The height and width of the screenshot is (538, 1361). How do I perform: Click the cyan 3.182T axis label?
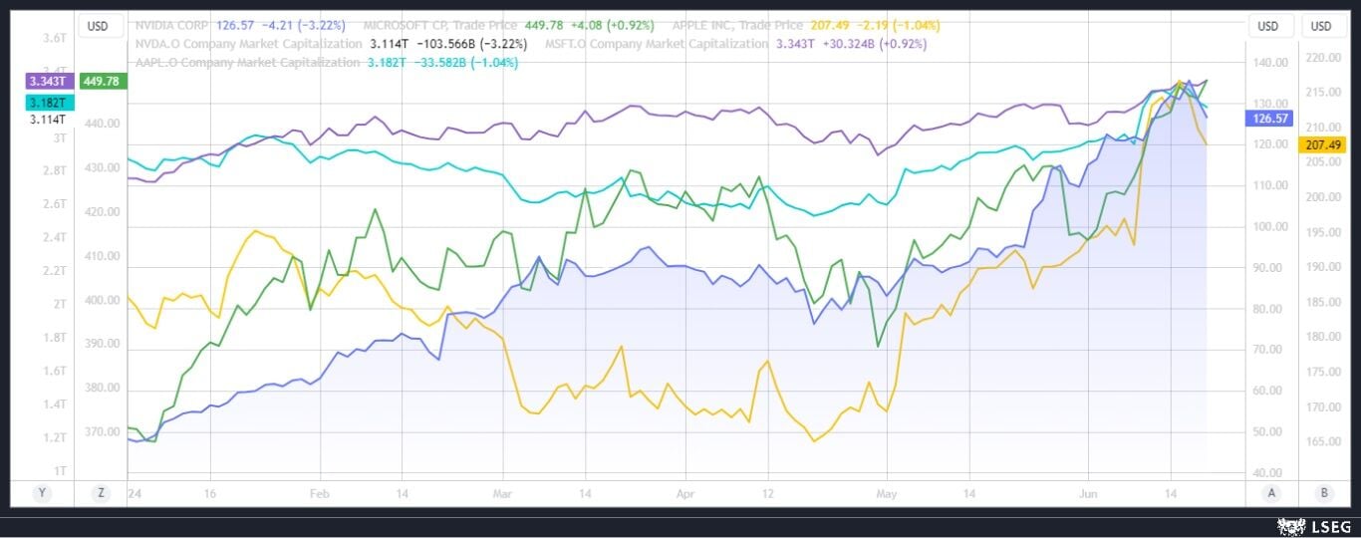pos(48,102)
